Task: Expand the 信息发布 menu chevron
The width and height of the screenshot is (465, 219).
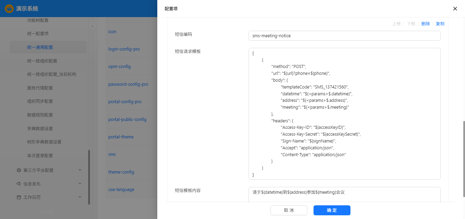Action: click(80, 184)
